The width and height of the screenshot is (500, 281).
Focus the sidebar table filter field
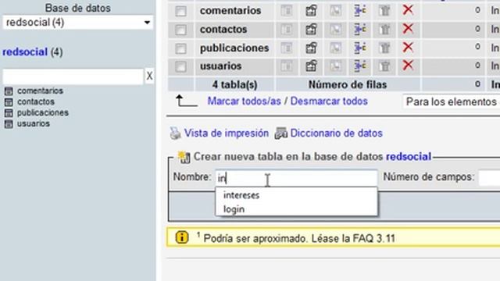coord(73,76)
